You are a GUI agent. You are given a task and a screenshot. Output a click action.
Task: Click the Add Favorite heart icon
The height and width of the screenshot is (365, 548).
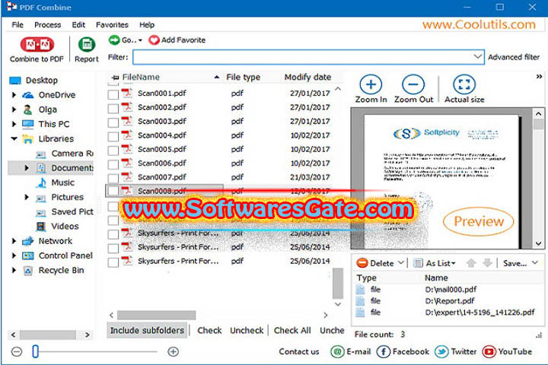tap(154, 40)
